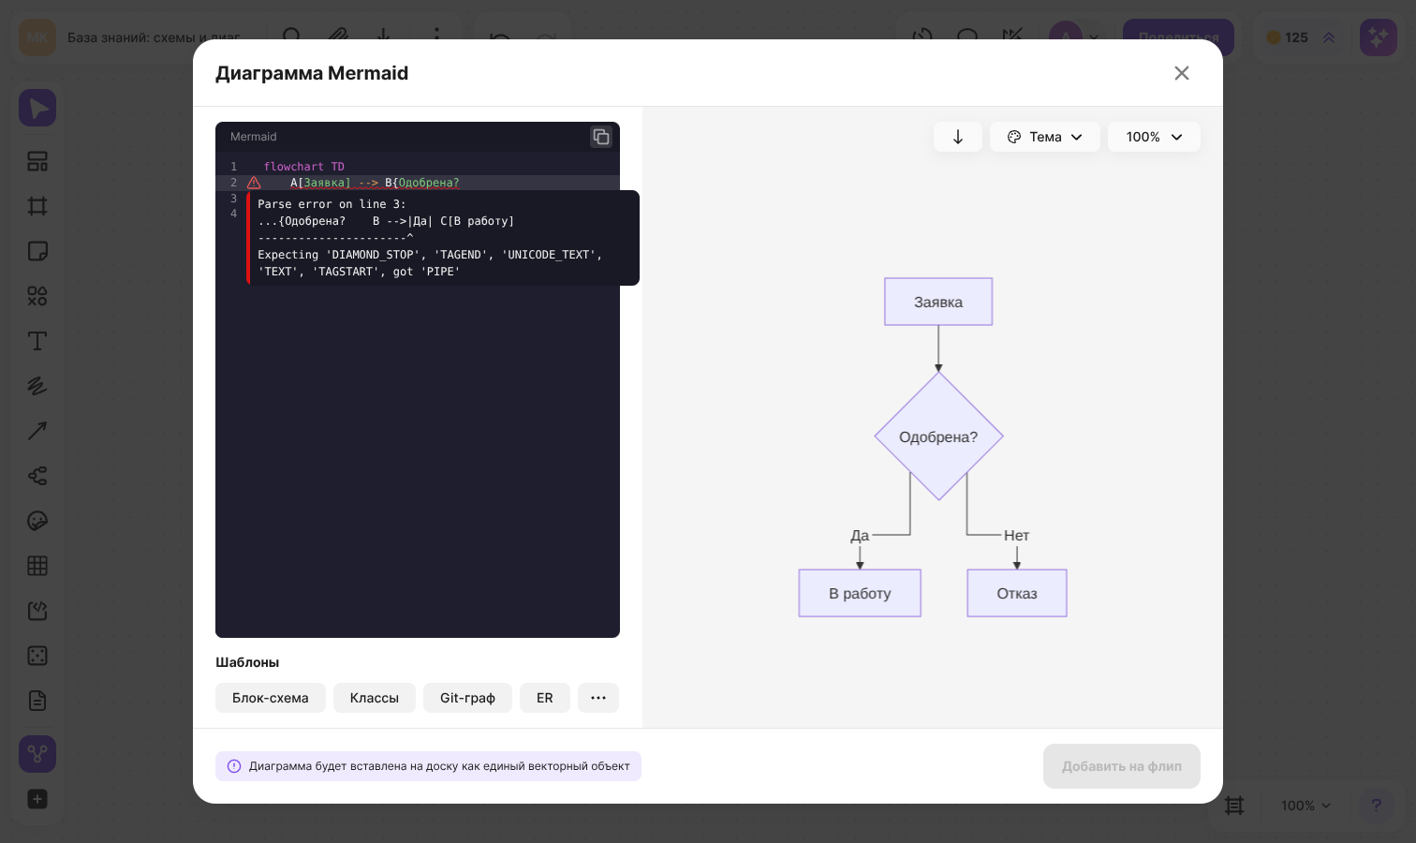Choose the Классы template

pyautogui.click(x=375, y=698)
